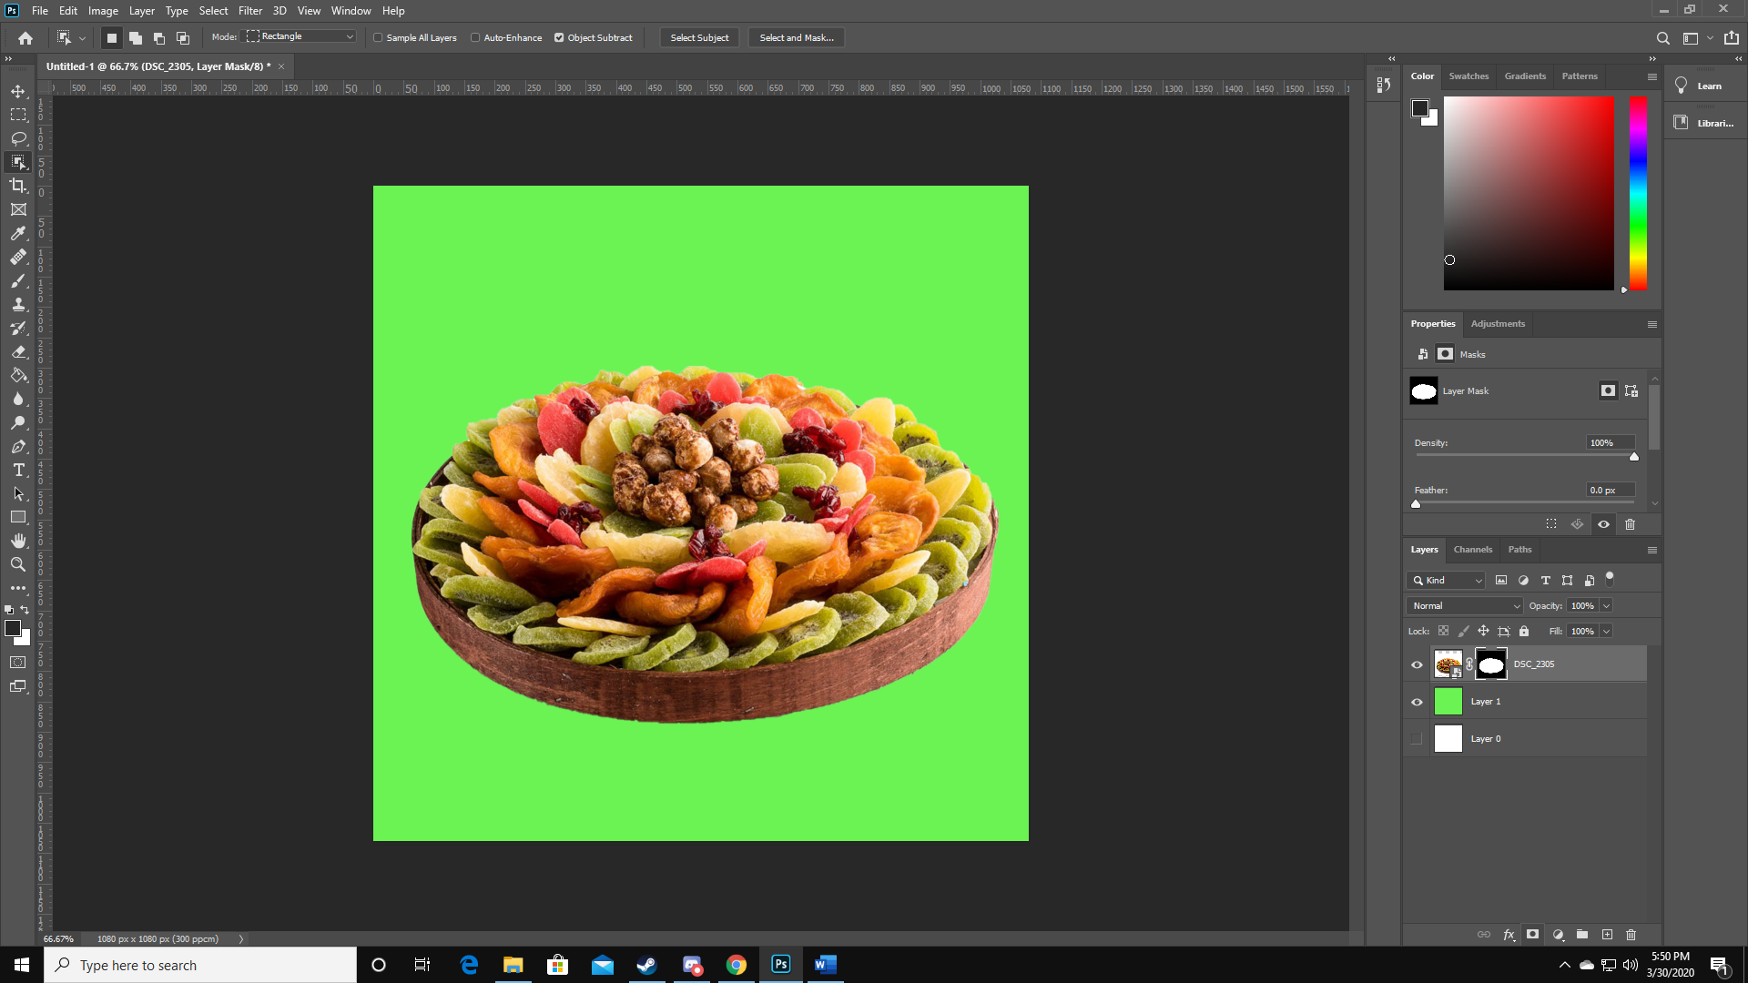Click the Delete layer trash icon
Viewport: 1748px width, 983px height.
click(1631, 935)
